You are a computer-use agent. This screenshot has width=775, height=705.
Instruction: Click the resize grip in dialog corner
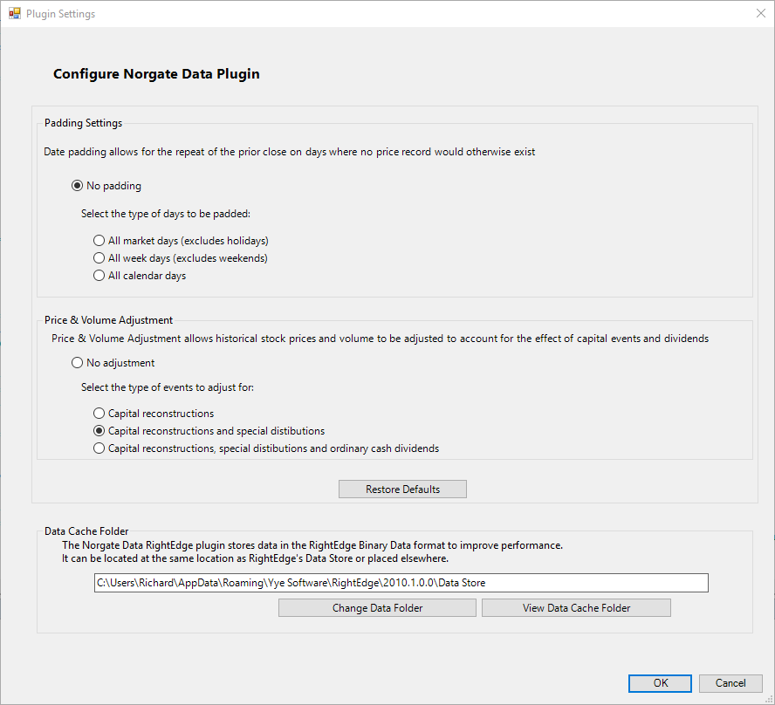tap(769, 699)
